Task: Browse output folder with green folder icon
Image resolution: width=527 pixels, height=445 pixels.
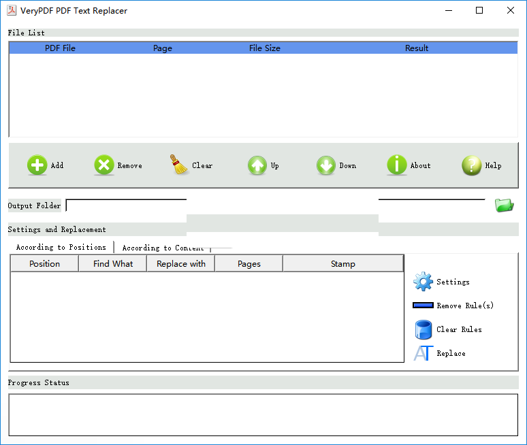Action: click(x=504, y=205)
